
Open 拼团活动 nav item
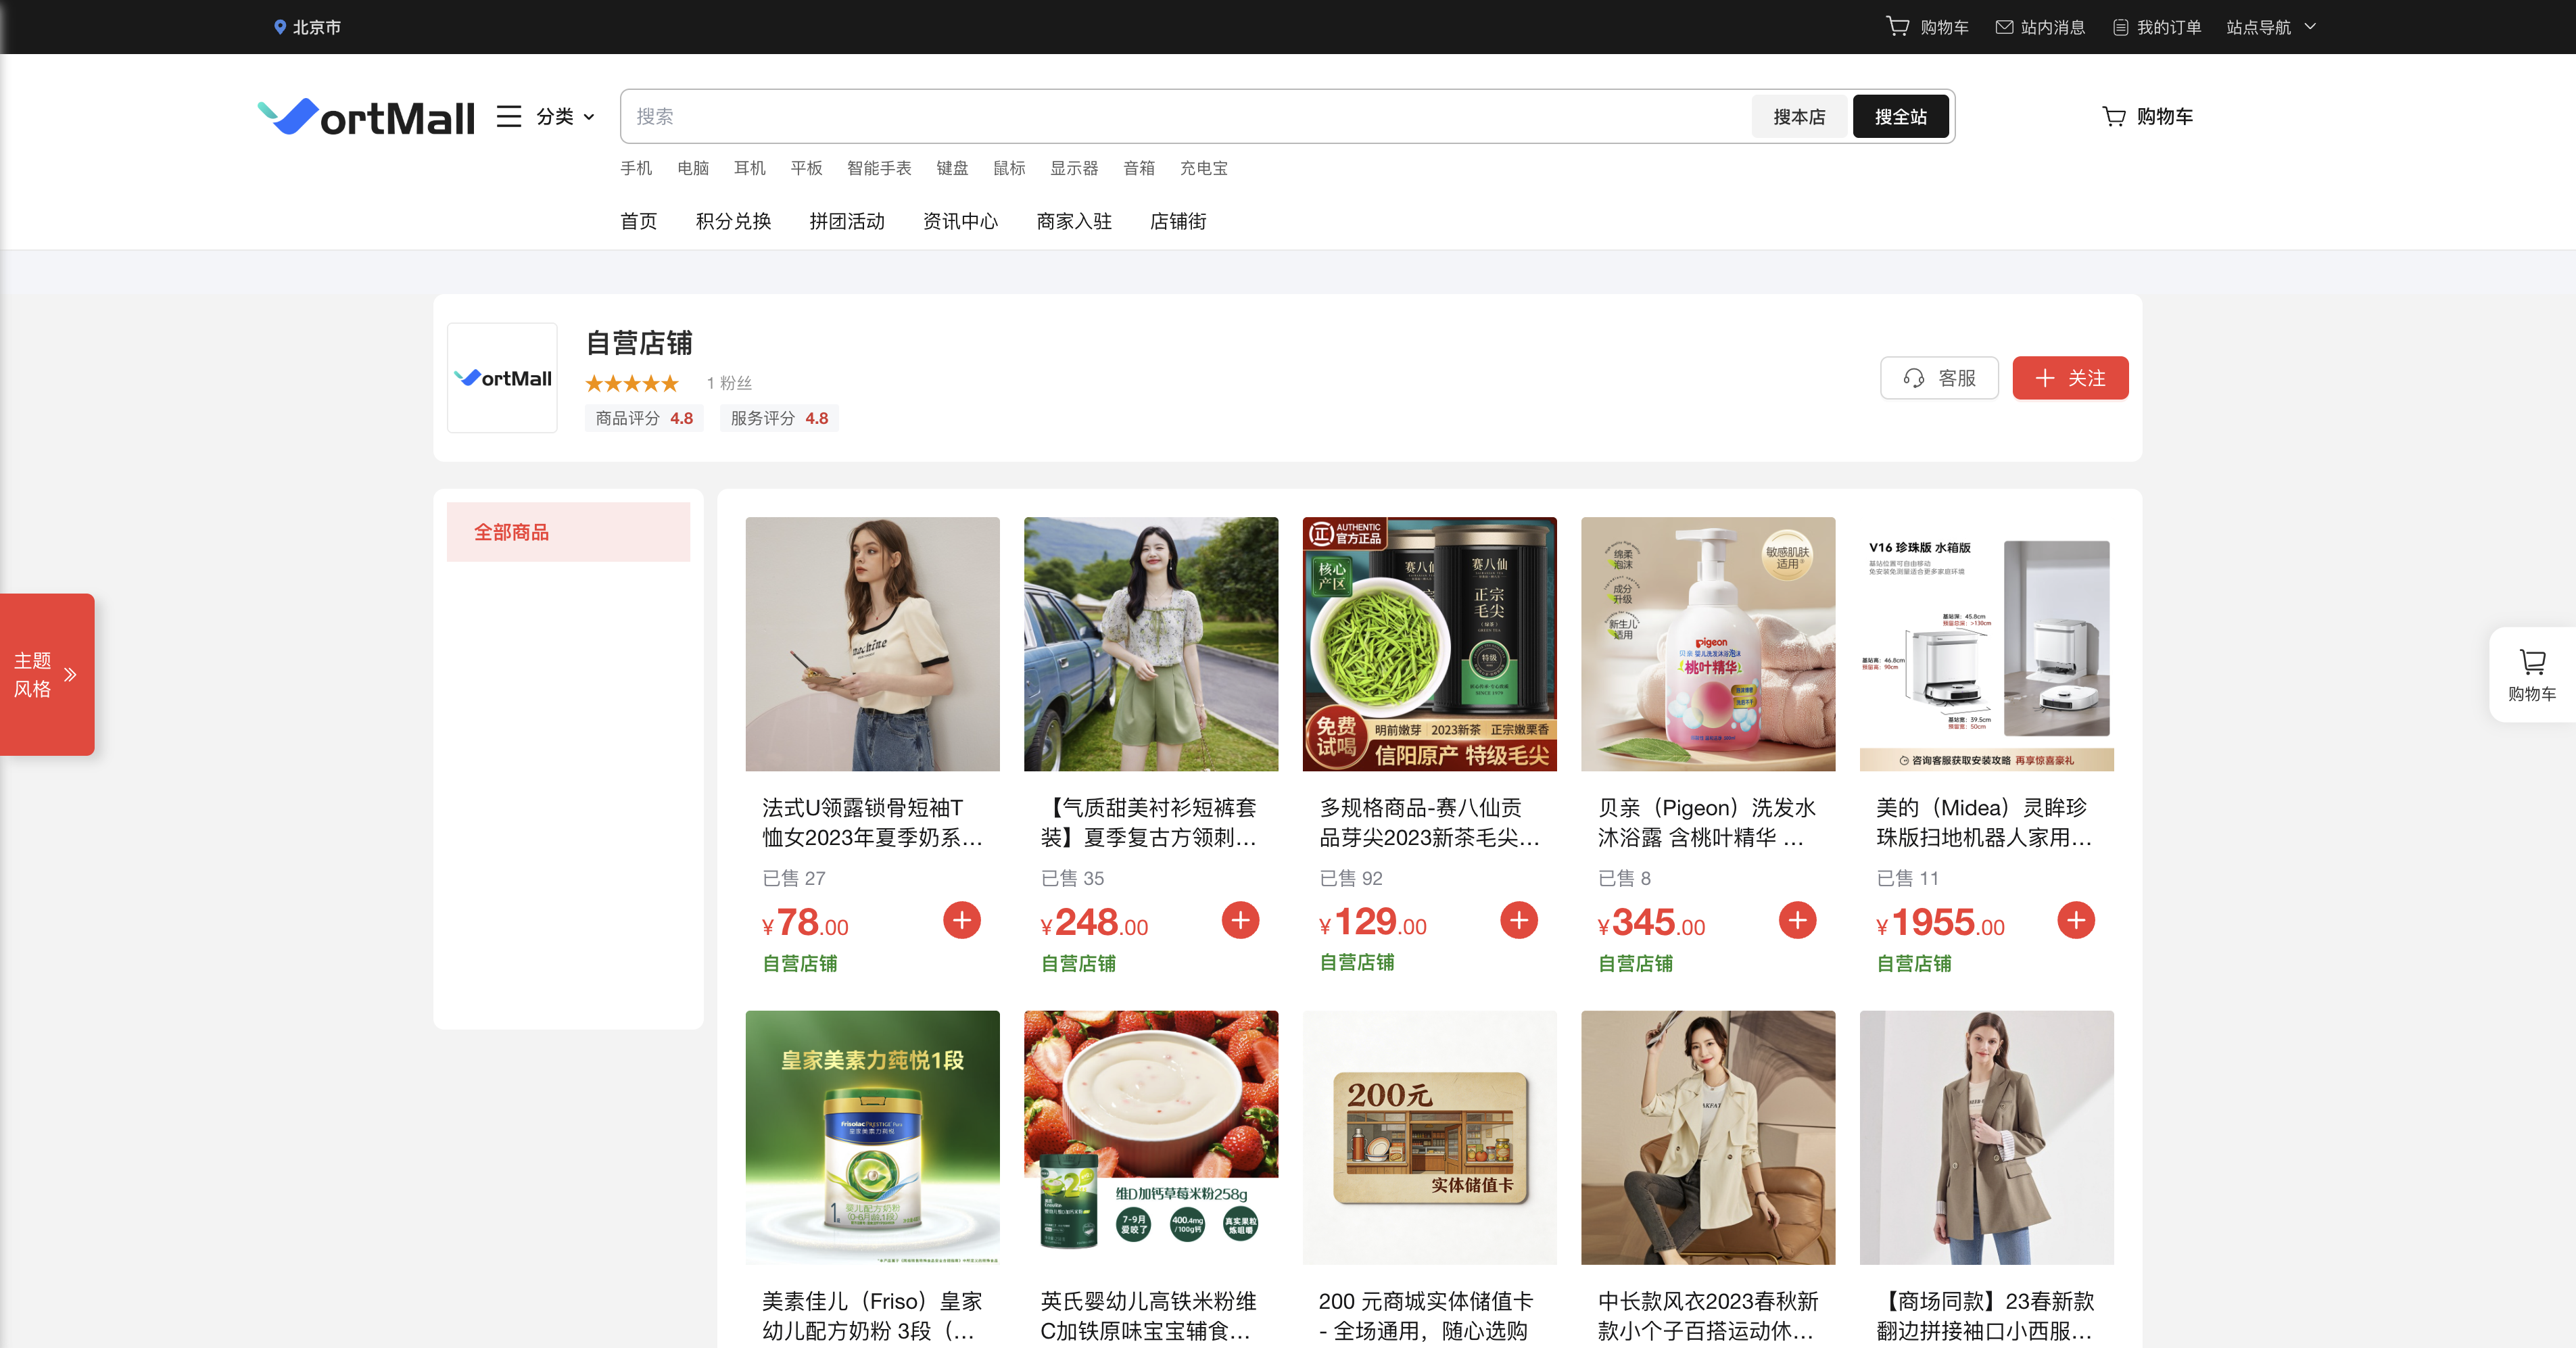point(847,221)
